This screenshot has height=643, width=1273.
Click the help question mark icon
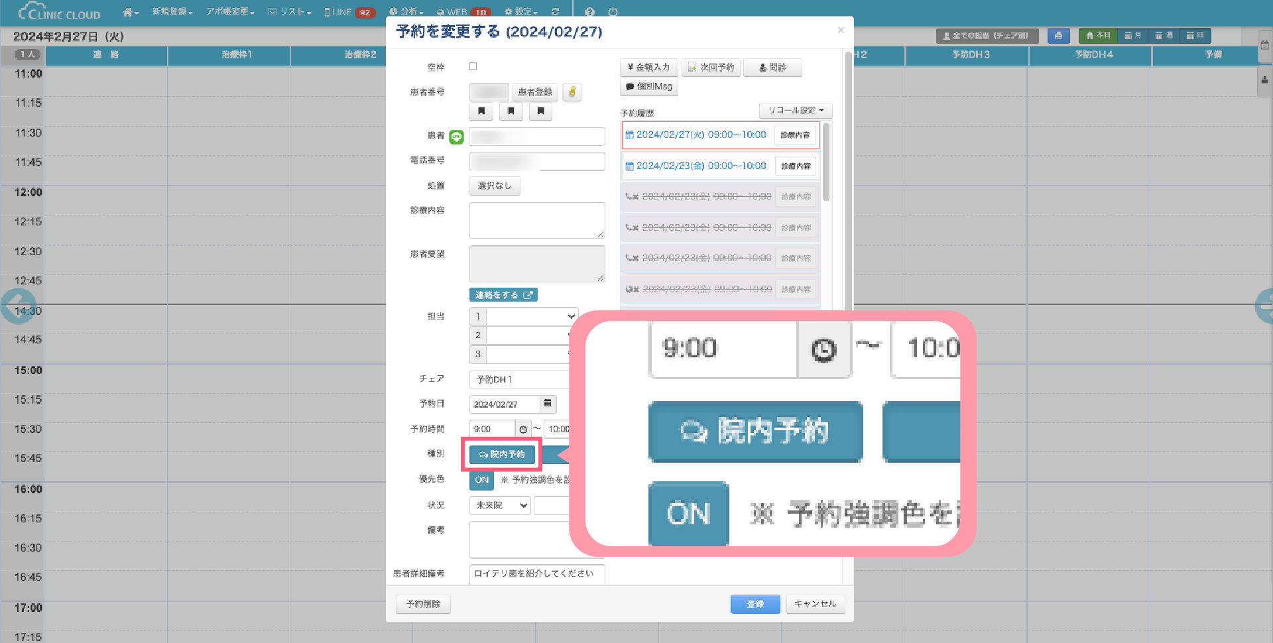[590, 12]
